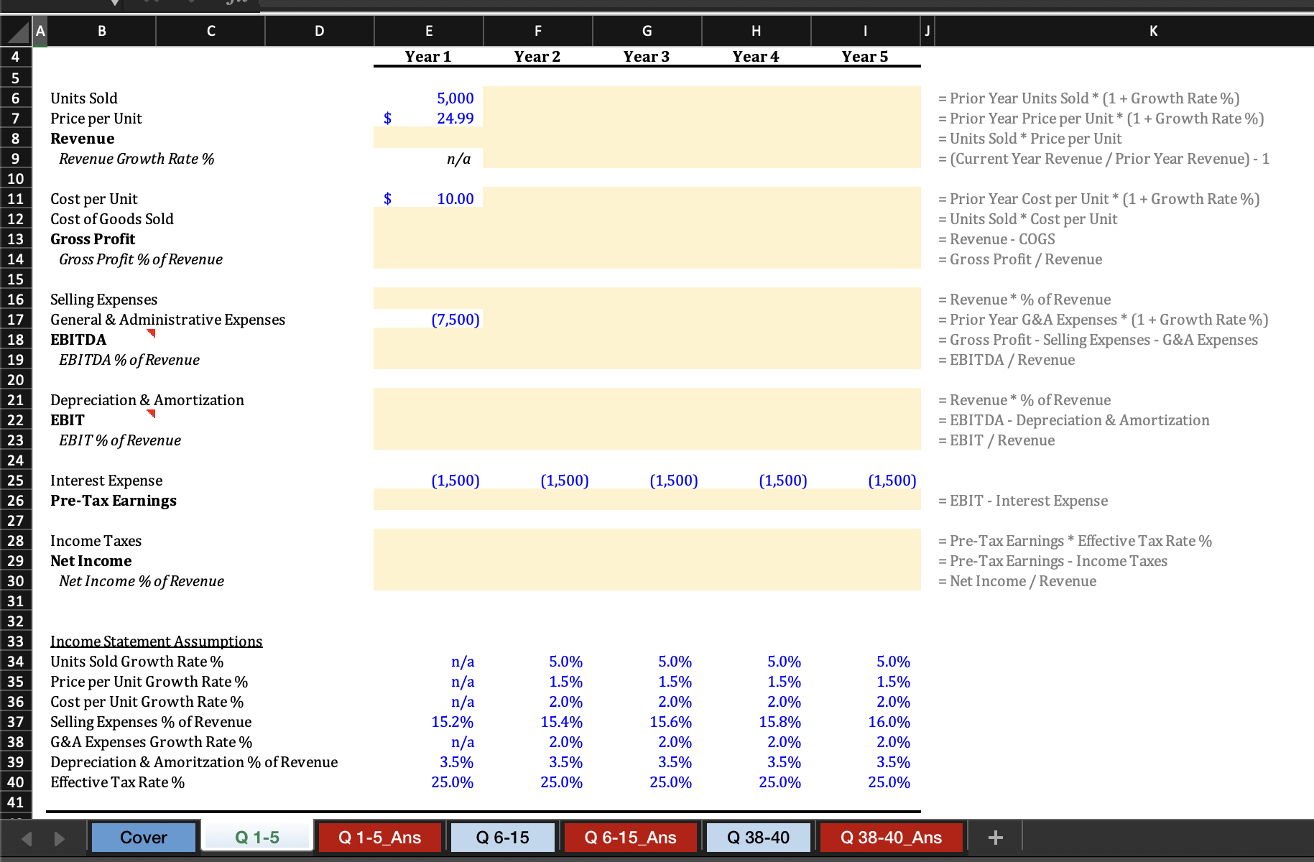
Task: Select column E header
Action: (x=429, y=31)
